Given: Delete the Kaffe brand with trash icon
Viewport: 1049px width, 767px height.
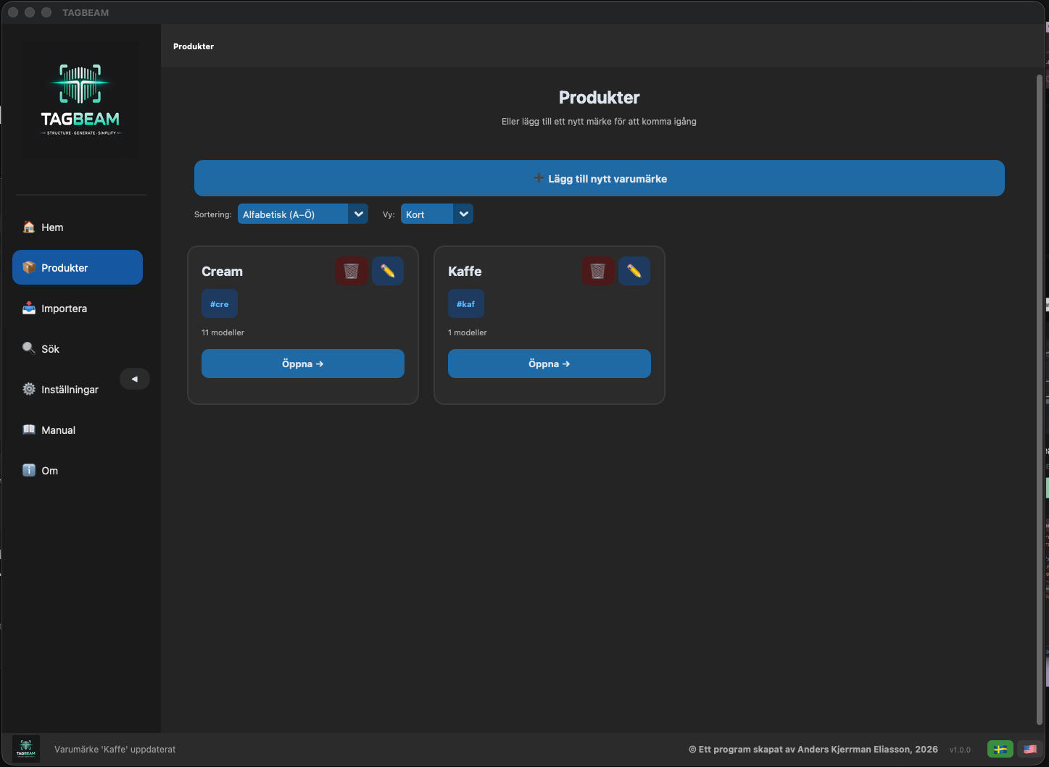Looking at the screenshot, I should click(598, 271).
